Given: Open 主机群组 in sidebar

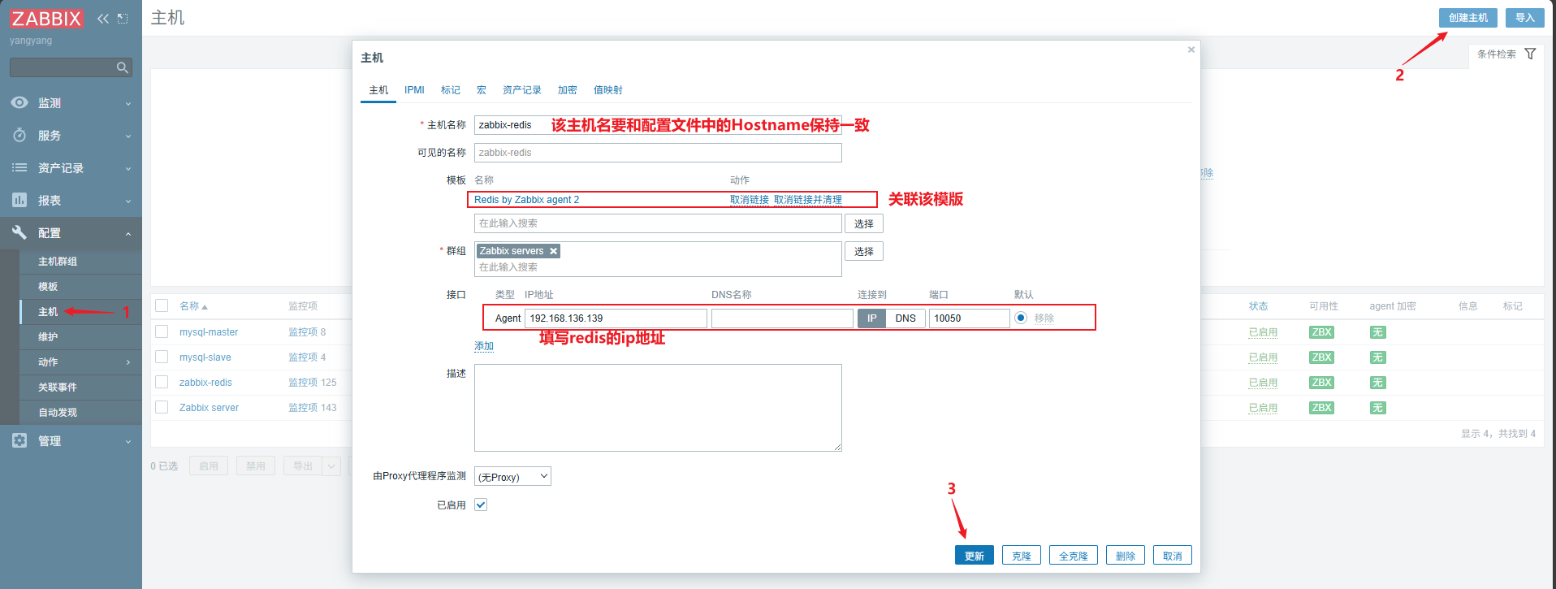Looking at the screenshot, I should (x=58, y=262).
